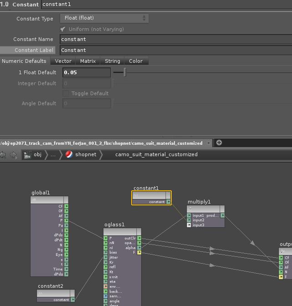Screen dimensions: 292x306
Task: Select the global1 node
Action: (x=47, y=200)
